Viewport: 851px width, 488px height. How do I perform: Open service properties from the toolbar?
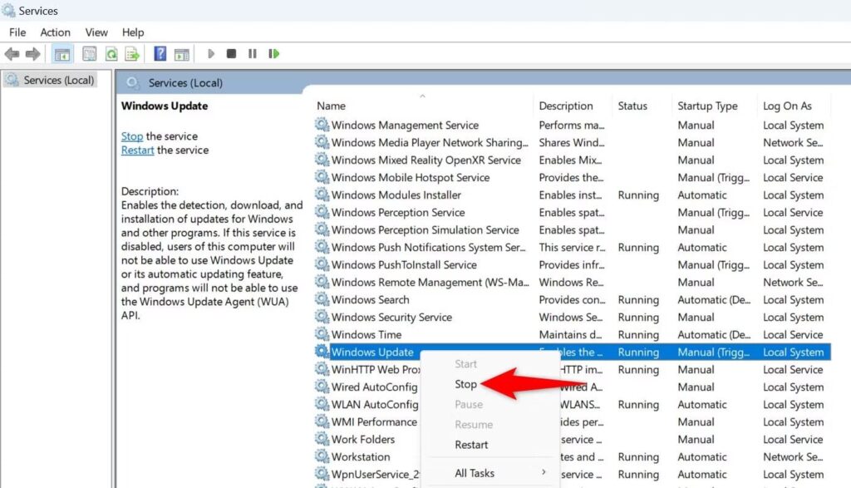point(87,53)
